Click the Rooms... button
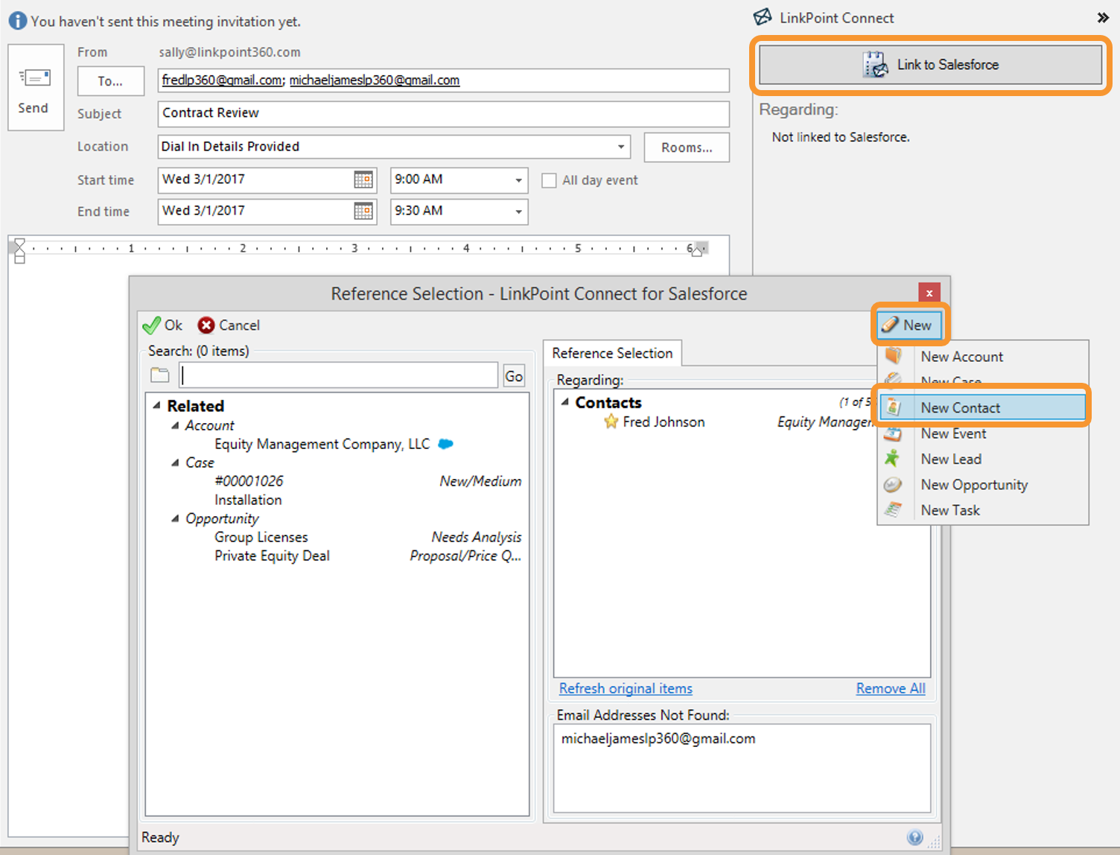Viewport: 1120px width, 855px height. 687,147
